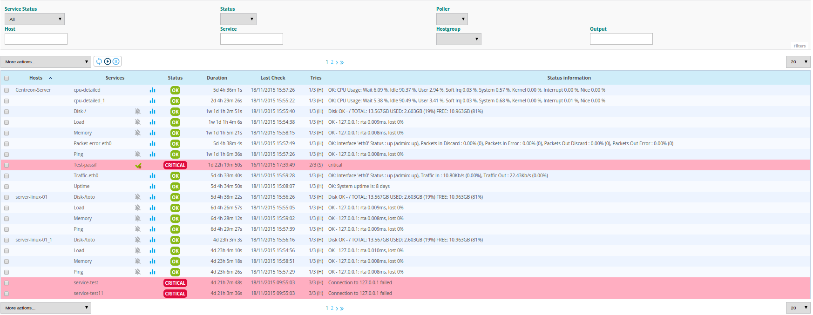Image resolution: width=813 pixels, height=315 pixels.
Task: Open the Centreon-Server host link
Action: [33, 90]
